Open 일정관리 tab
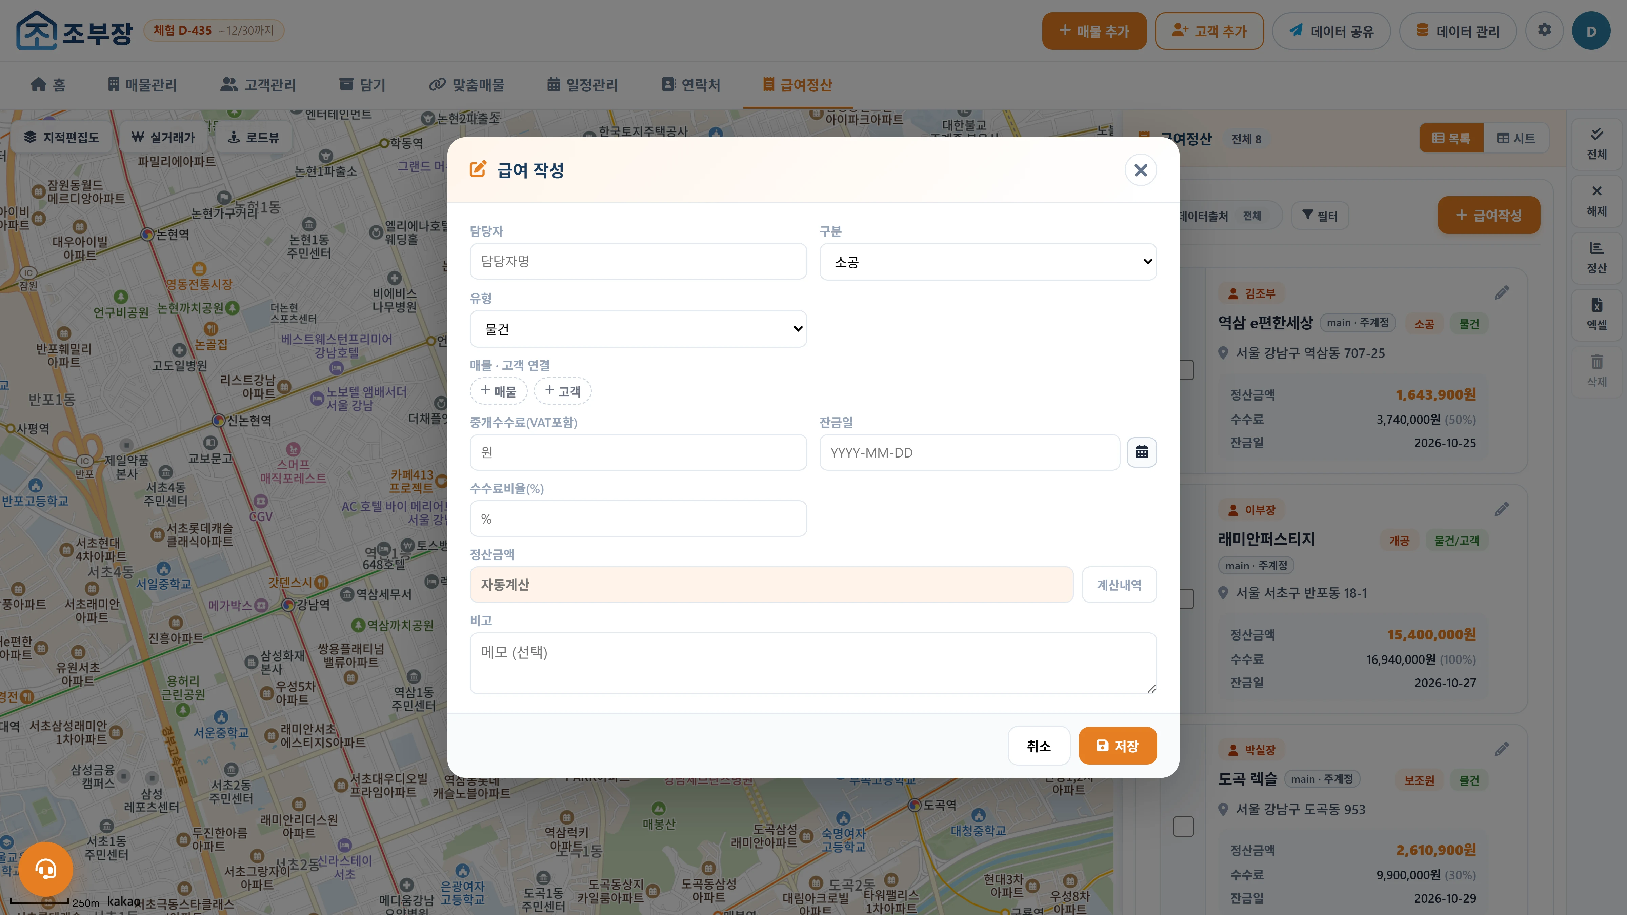This screenshot has height=915, width=1627. (582, 85)
